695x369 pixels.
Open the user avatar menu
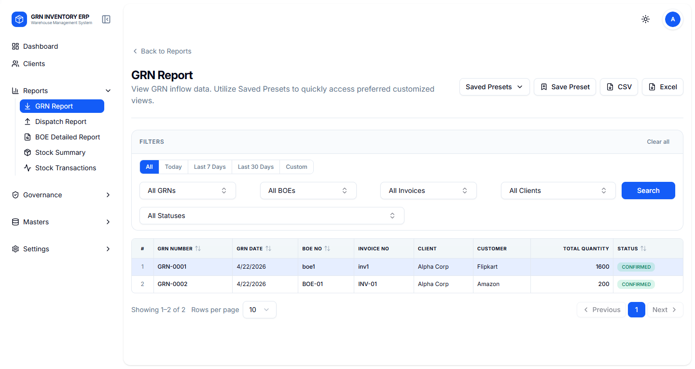point(672,19)
